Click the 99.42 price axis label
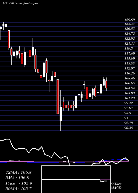 (129, 103)
